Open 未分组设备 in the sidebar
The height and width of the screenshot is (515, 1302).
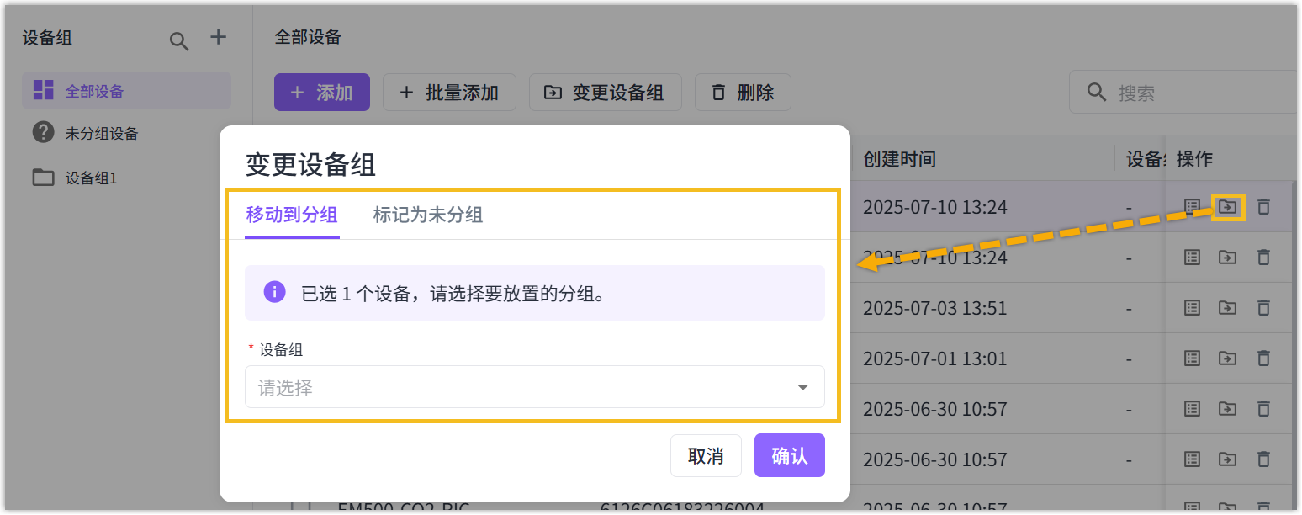(x=101, y=134)
